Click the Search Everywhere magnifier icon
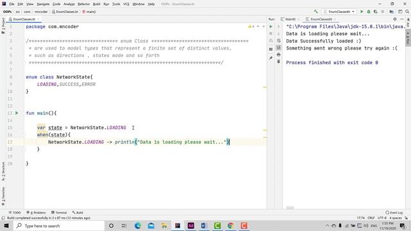 pos(407,12)
